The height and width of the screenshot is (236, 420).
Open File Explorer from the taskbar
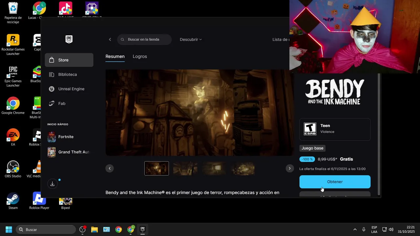(94, 229)
